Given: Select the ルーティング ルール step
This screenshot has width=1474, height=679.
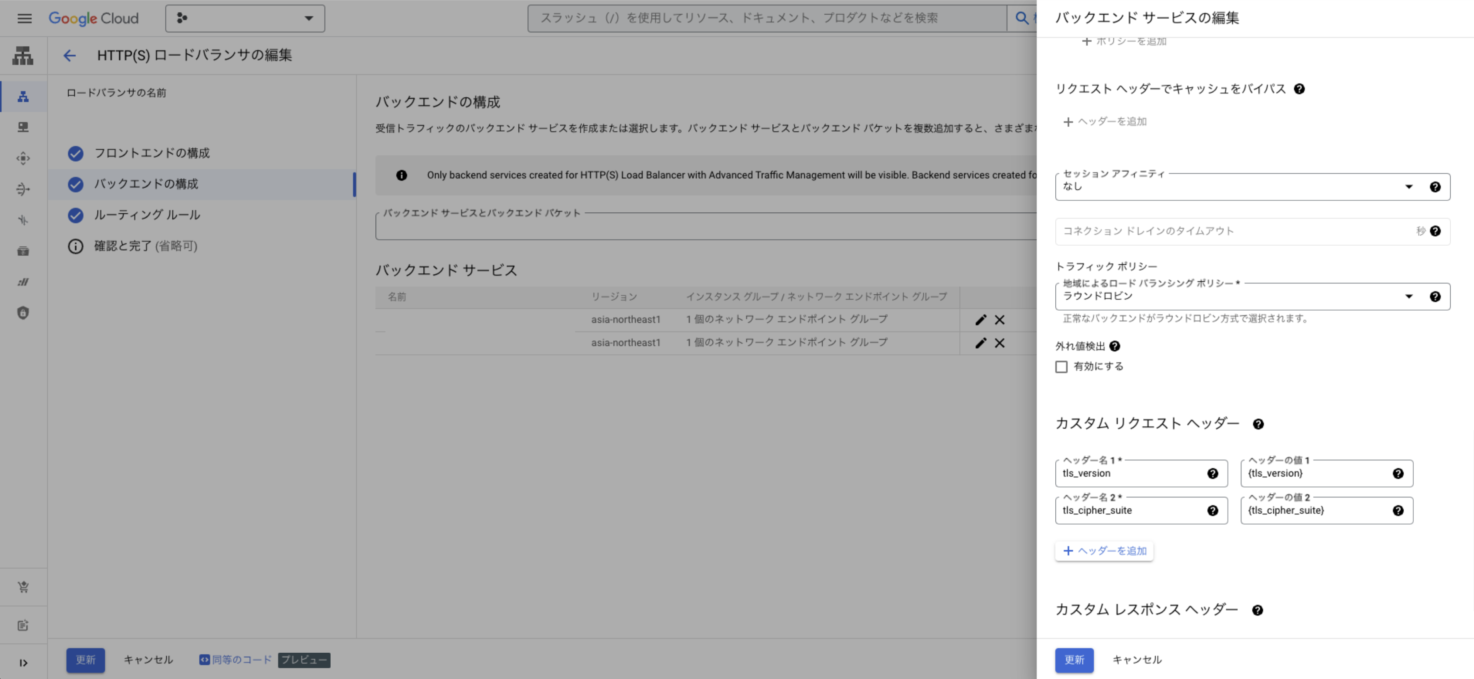Looking at the screenshot, I should (x=147, y=215).
